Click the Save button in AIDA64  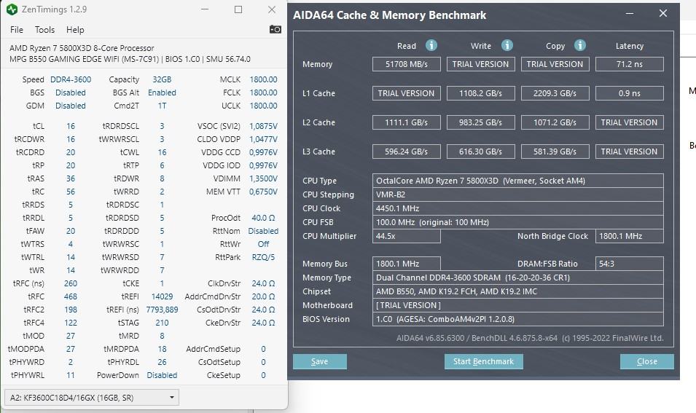click(320, 361)
